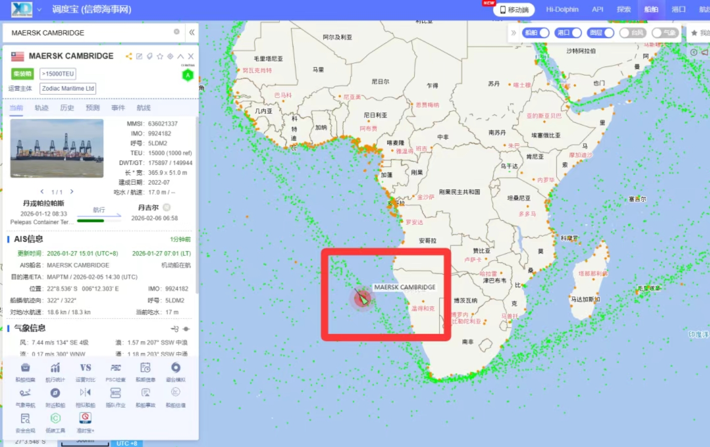Click the share icon beside MAERSK CAMBRIDGE
Screen dimensions: 710x447
[129, 56]
